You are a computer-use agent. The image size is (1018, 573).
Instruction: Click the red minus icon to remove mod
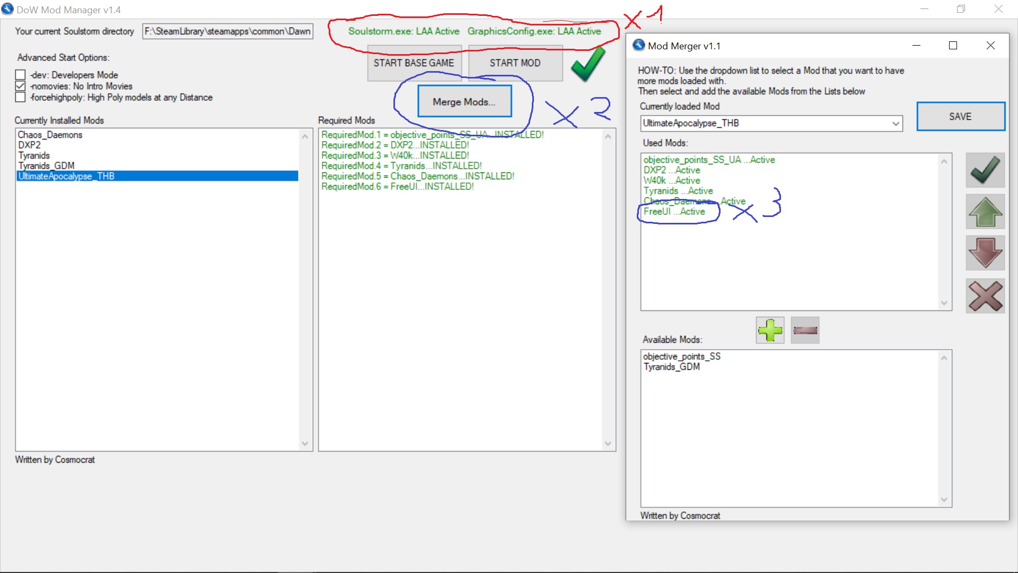click(805, 331)
